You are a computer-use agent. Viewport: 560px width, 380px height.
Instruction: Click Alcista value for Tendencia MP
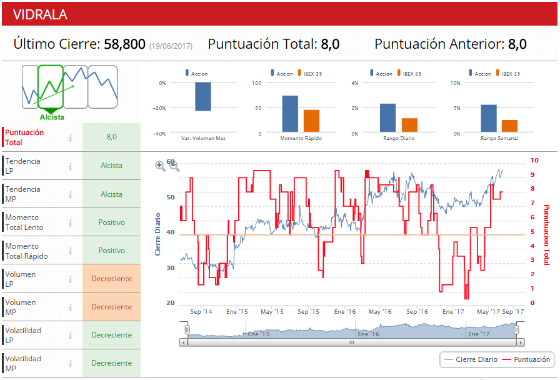click(111, 194)
